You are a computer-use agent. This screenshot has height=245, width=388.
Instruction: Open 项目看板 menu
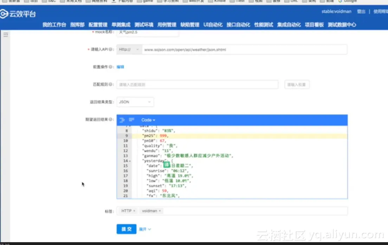(x=314, y=25)
